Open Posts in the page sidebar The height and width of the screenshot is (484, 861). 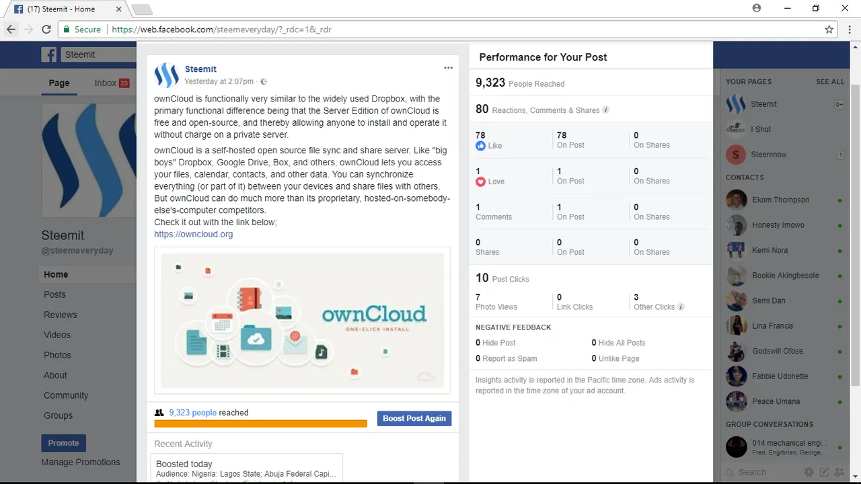[54, 294]
